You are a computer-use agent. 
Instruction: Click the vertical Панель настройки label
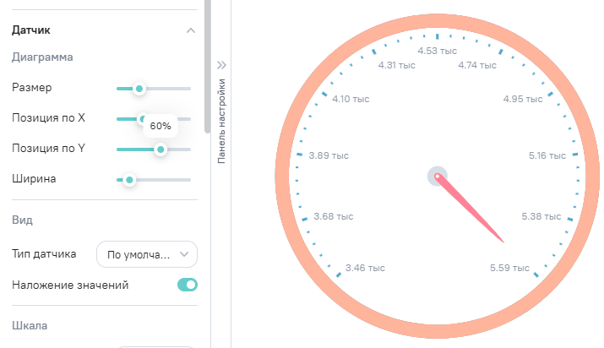(x=221, y=120)
